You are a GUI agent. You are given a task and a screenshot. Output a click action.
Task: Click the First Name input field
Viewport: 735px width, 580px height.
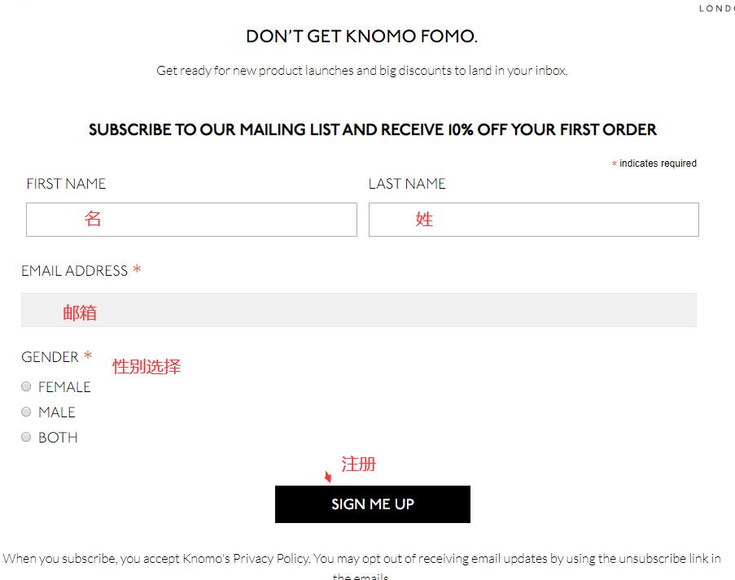coord(191,220)
